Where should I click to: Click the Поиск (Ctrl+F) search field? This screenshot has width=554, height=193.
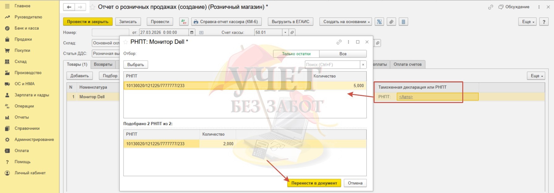332,65
